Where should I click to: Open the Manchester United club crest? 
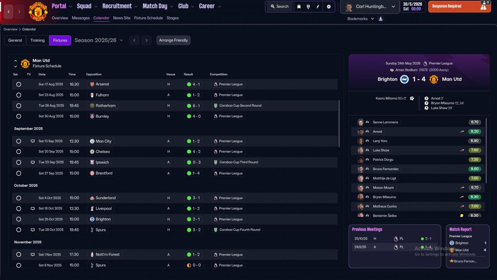point(38,12)
